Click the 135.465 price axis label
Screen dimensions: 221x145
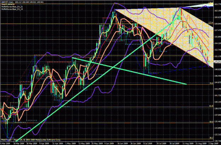[217, 122]
